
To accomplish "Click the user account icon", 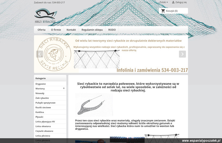I will [173, 2].
